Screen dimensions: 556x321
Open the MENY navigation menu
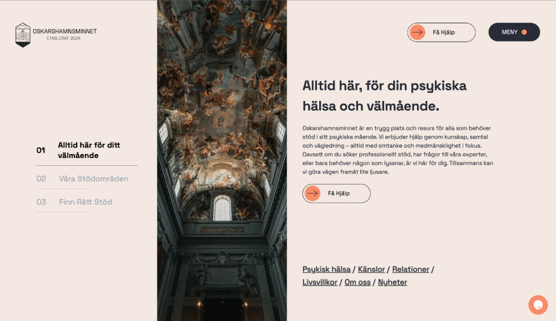514,32
